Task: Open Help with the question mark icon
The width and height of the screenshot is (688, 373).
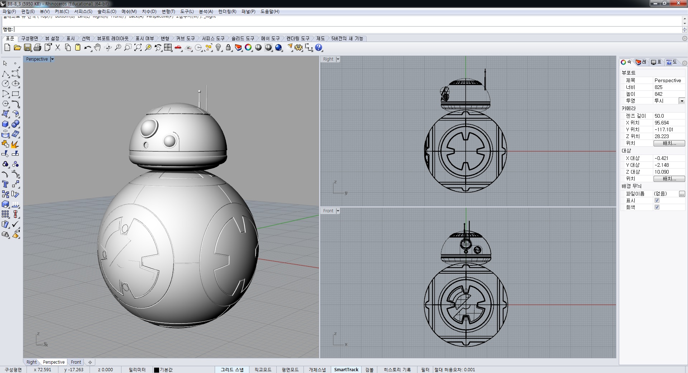Action: pos(319,47)
